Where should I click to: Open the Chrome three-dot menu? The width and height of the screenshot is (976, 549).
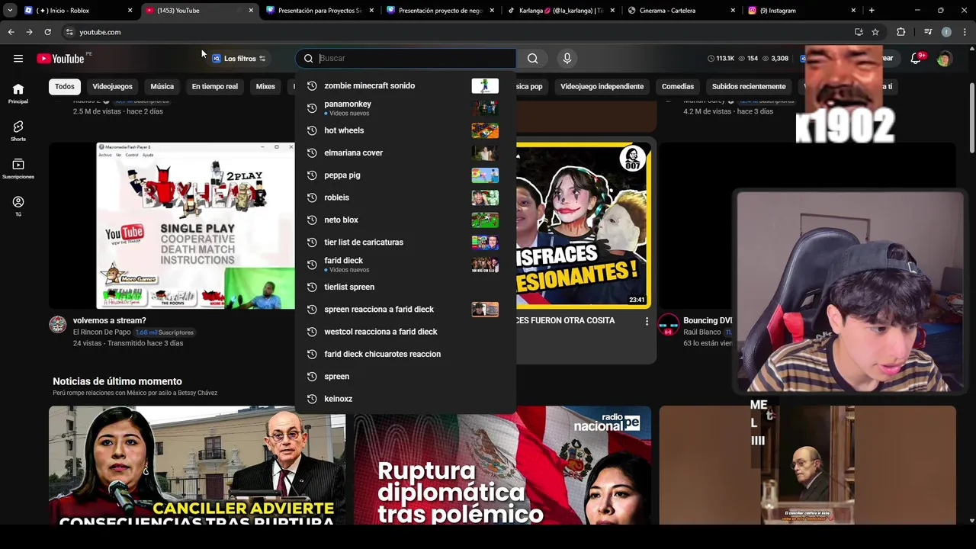[965, 32]
